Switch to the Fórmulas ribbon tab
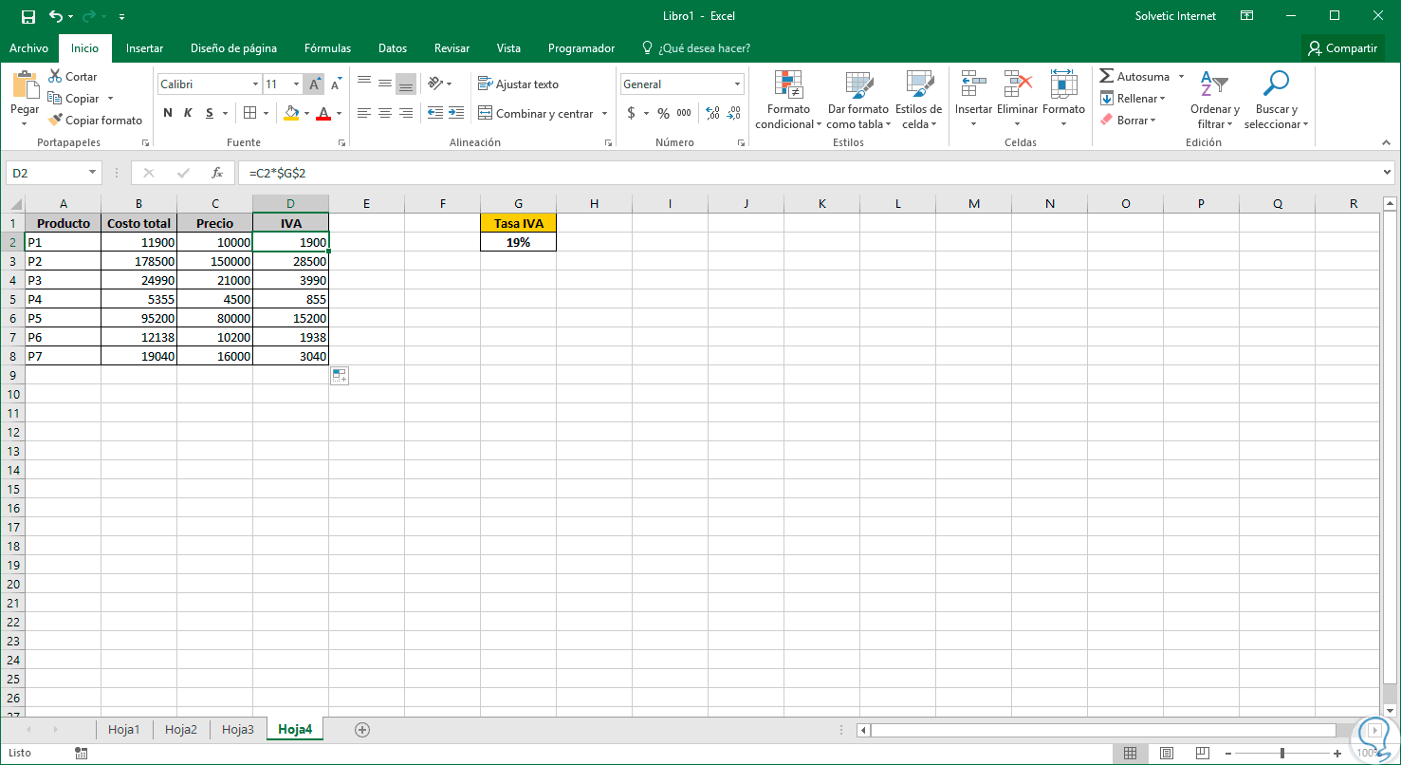 327,48
